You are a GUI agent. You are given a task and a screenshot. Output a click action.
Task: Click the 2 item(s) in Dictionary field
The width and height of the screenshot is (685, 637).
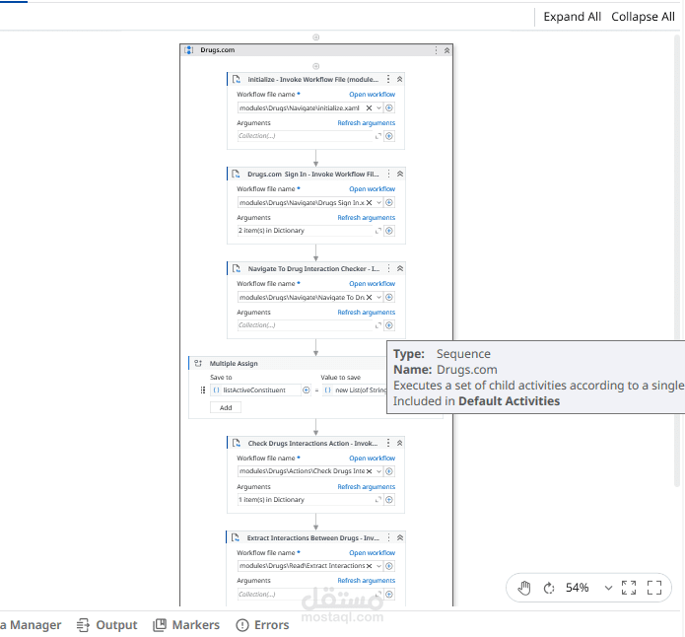(305, 231)
